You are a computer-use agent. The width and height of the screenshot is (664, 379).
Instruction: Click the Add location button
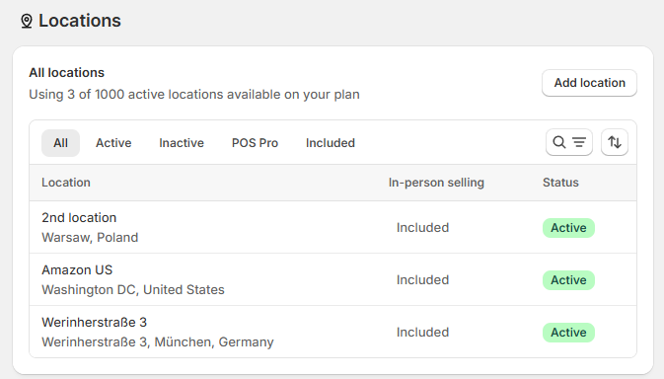(589, 83)
